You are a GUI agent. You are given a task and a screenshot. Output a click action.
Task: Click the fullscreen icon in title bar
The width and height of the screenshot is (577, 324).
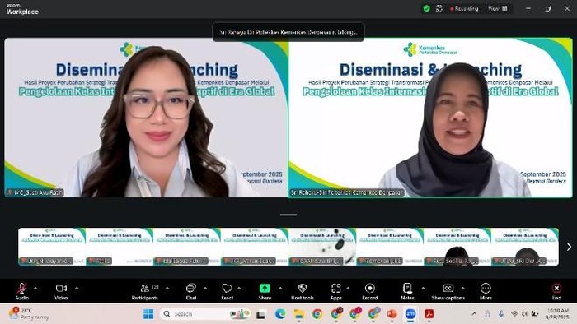click(439, 8)
